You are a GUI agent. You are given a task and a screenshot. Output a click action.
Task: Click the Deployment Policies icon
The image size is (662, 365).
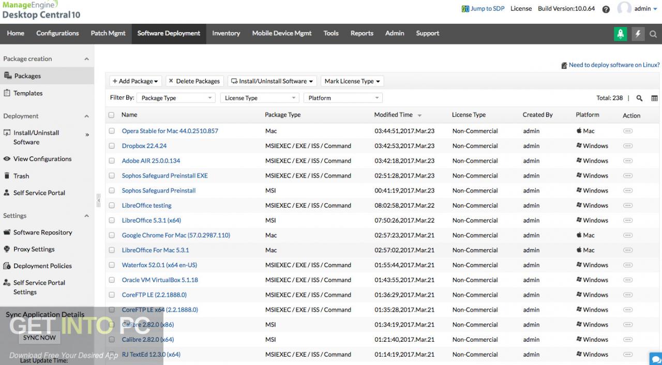click(x=7, y=266)
